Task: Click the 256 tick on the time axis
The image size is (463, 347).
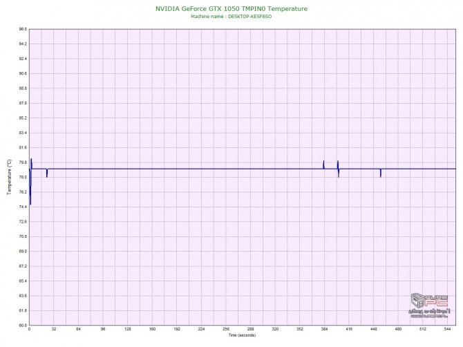Action: [226, 329]
